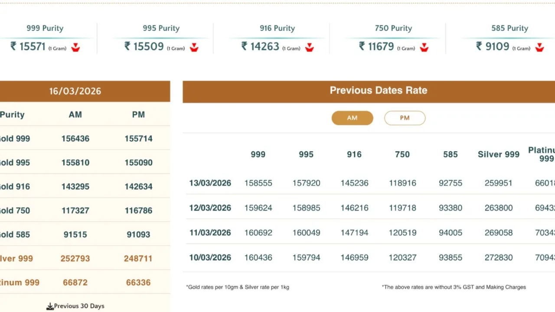This screenshot has width=555, height=312.
Task: Click the 750 Purity price decrease icon
Action: (x=424, y=47)
